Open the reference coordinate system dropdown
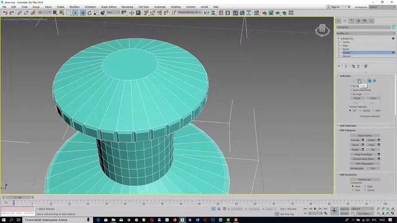The image size is (397, 223). (x=113, y=12)
